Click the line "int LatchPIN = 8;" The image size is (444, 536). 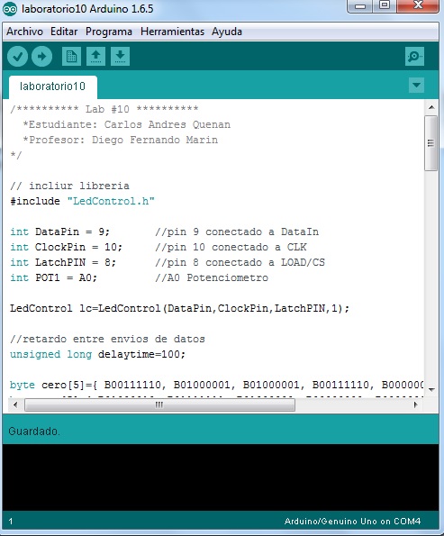coord(63,262)
